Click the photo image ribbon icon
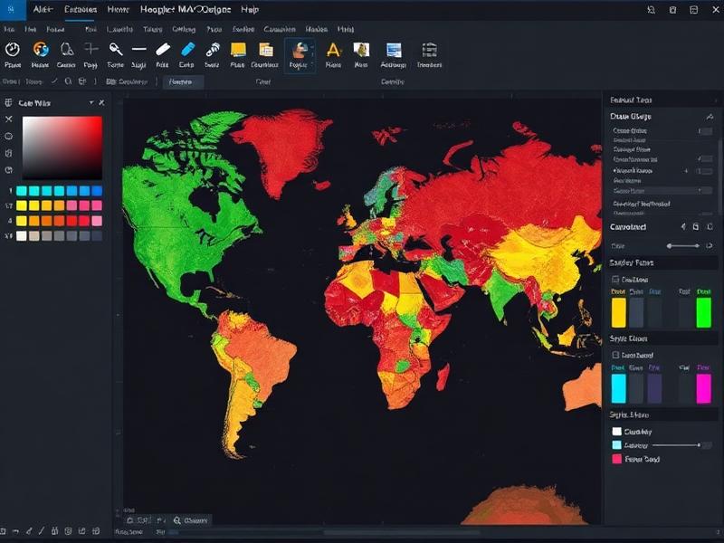The width and height of the screenshot is (724, 543). point(361,50)
